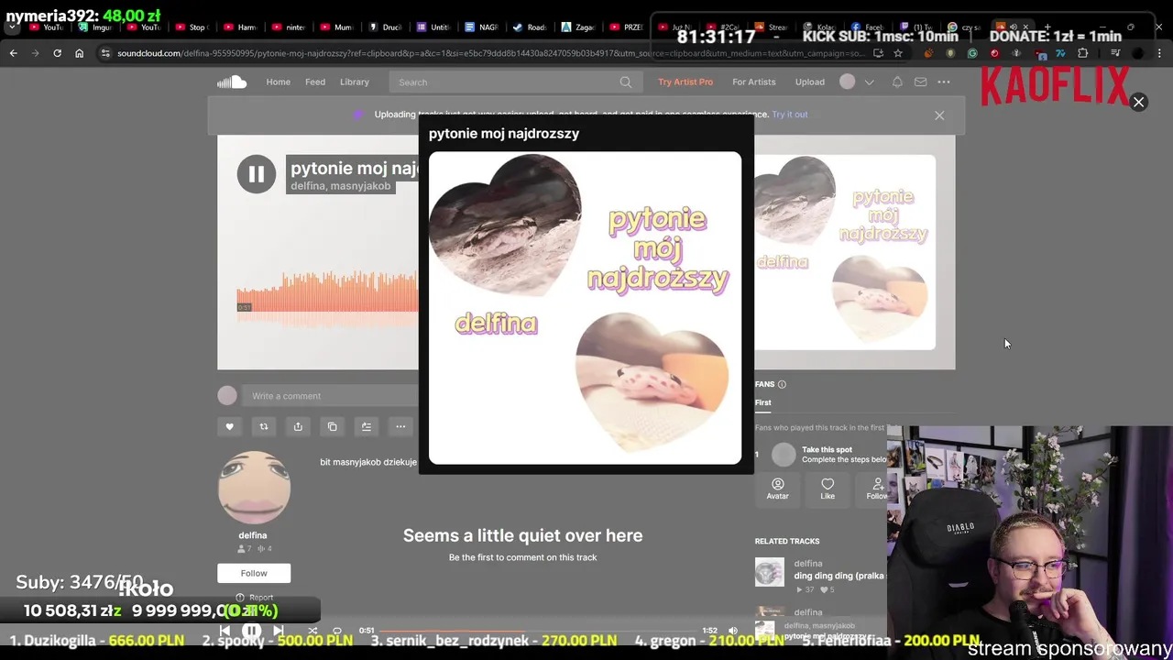Open delfina's profile avatar image
Viewport: 1173px width, 660px height.
click(x=254, y=488)
